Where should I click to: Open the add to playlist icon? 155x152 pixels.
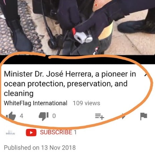coord(100,117)
